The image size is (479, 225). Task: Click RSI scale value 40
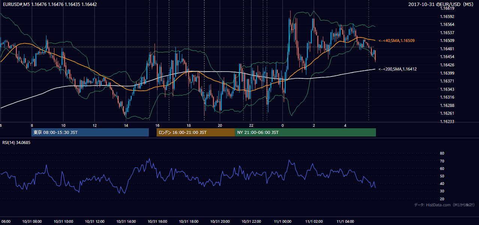pos(442,184)
